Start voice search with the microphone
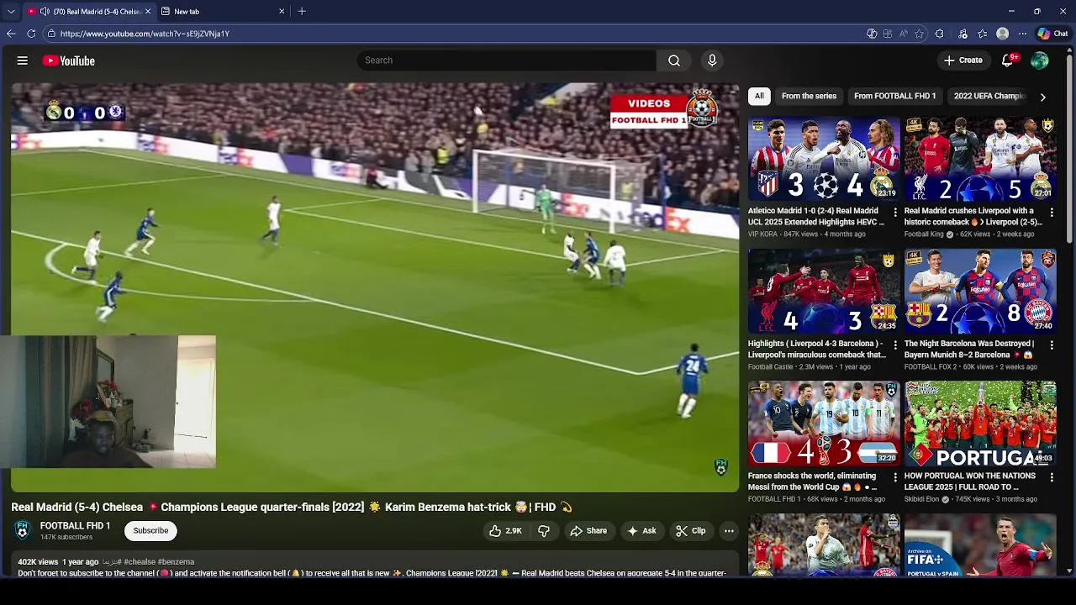Image resolution: width=1076 pixels, height=605 pixels. pos(712,60)
